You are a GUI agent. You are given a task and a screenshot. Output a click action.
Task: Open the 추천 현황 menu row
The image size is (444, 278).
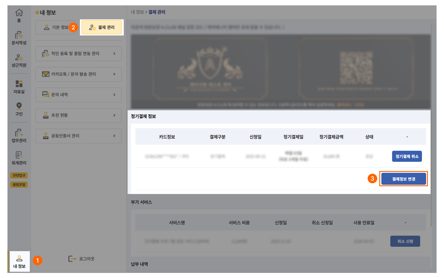click(78, 115)
